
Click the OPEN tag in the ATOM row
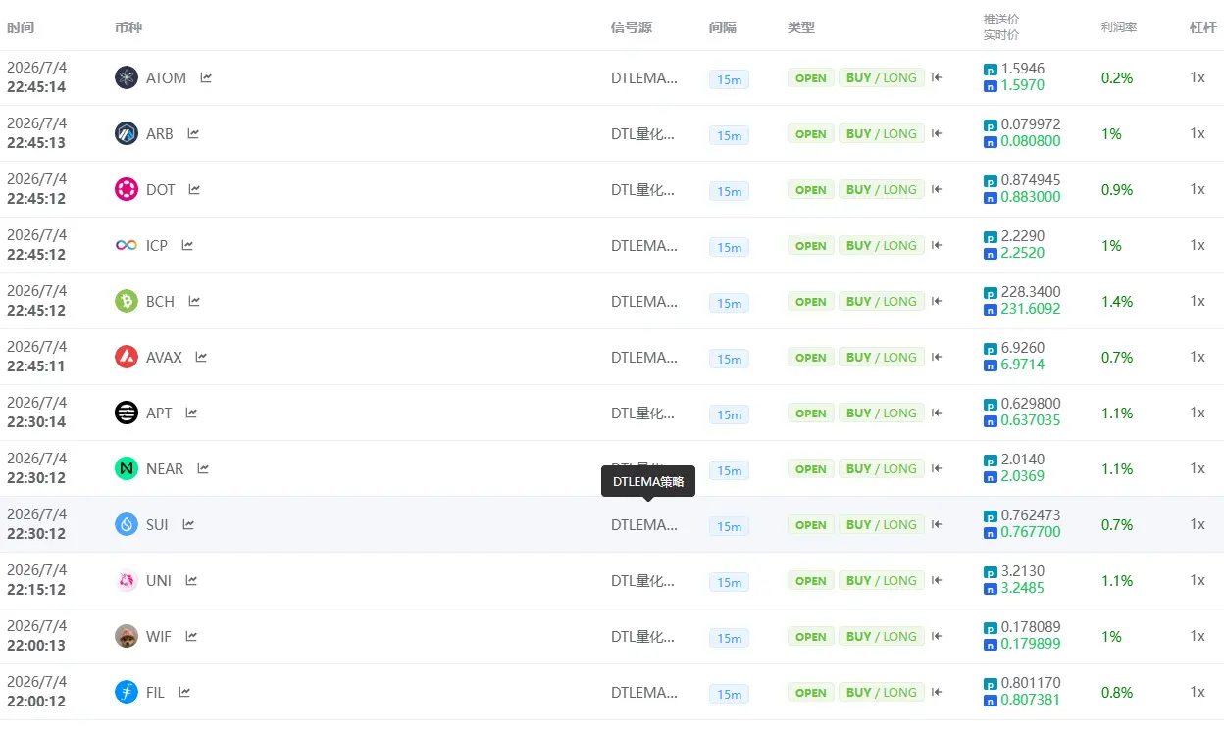[811, 77]
